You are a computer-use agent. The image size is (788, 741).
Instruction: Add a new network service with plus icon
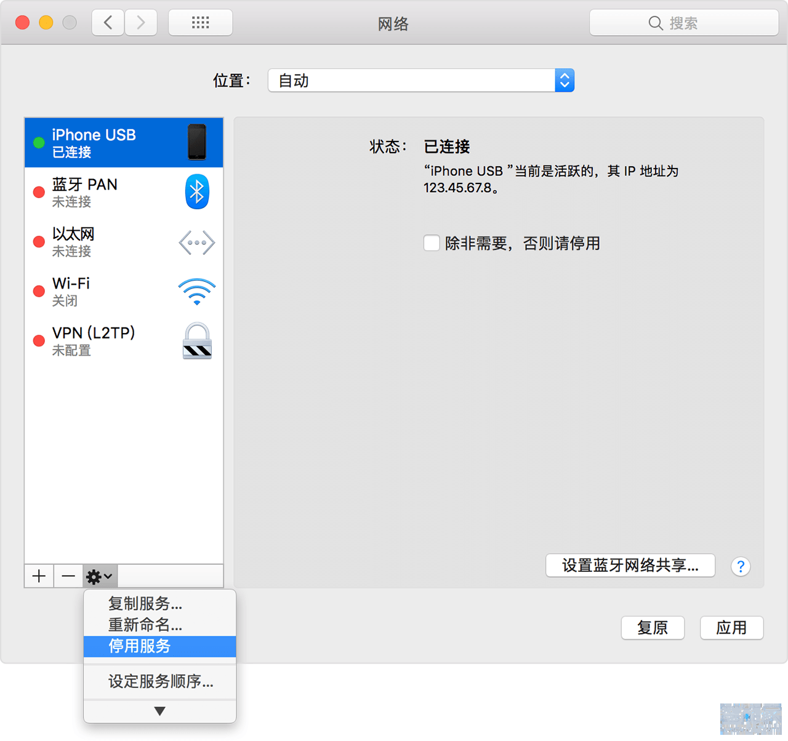coord(39,576)
